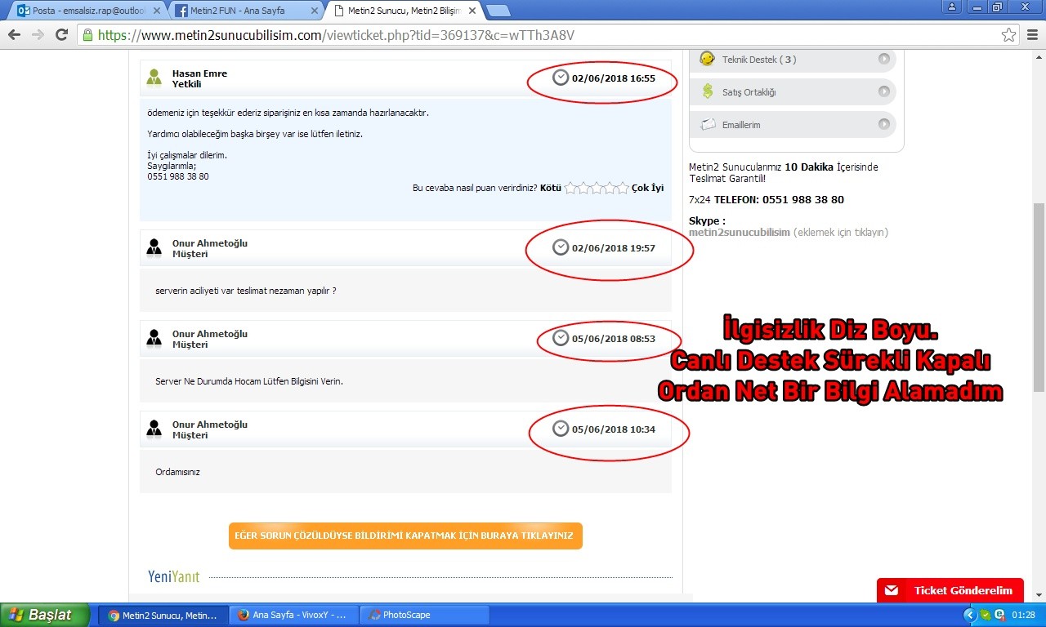This screenshot has width=1046, height=627.
Task: Click the Emaillerim envelope icon
Action: point(708,125)
